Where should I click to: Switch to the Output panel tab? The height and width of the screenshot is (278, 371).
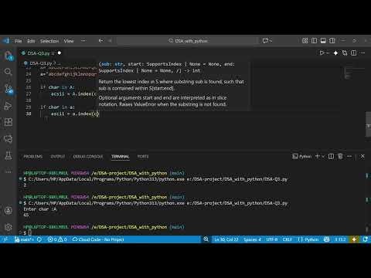coord(58,157)
